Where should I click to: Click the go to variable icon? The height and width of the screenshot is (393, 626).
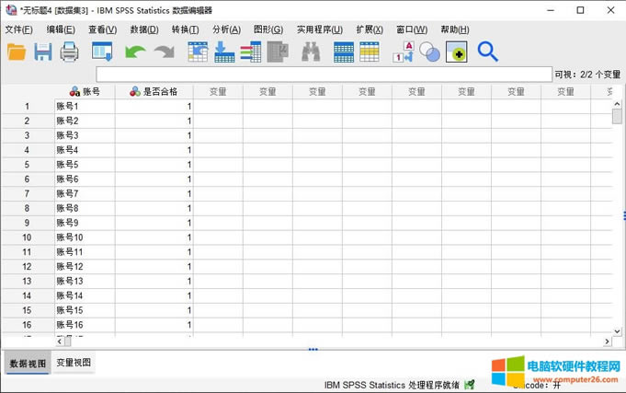click(224, 52)
